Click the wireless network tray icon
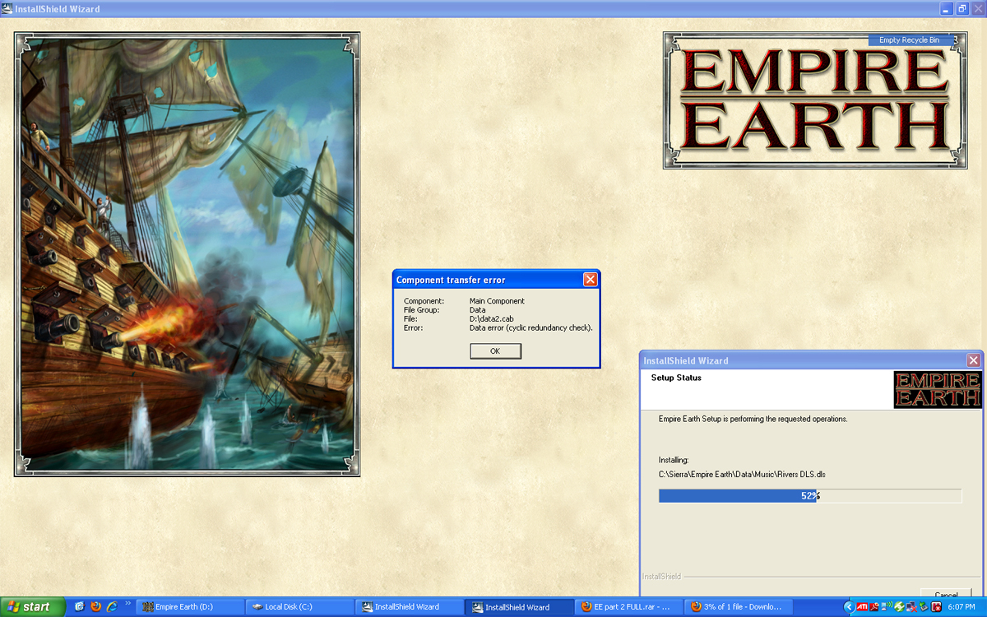The height and width of the screenshot is (617, 987). (888, 607)
